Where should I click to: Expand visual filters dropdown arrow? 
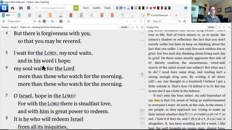point(48,21)
